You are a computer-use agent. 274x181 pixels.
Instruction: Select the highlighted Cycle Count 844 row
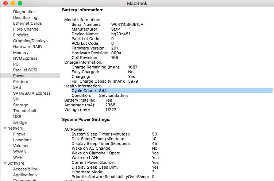(172, 91)
